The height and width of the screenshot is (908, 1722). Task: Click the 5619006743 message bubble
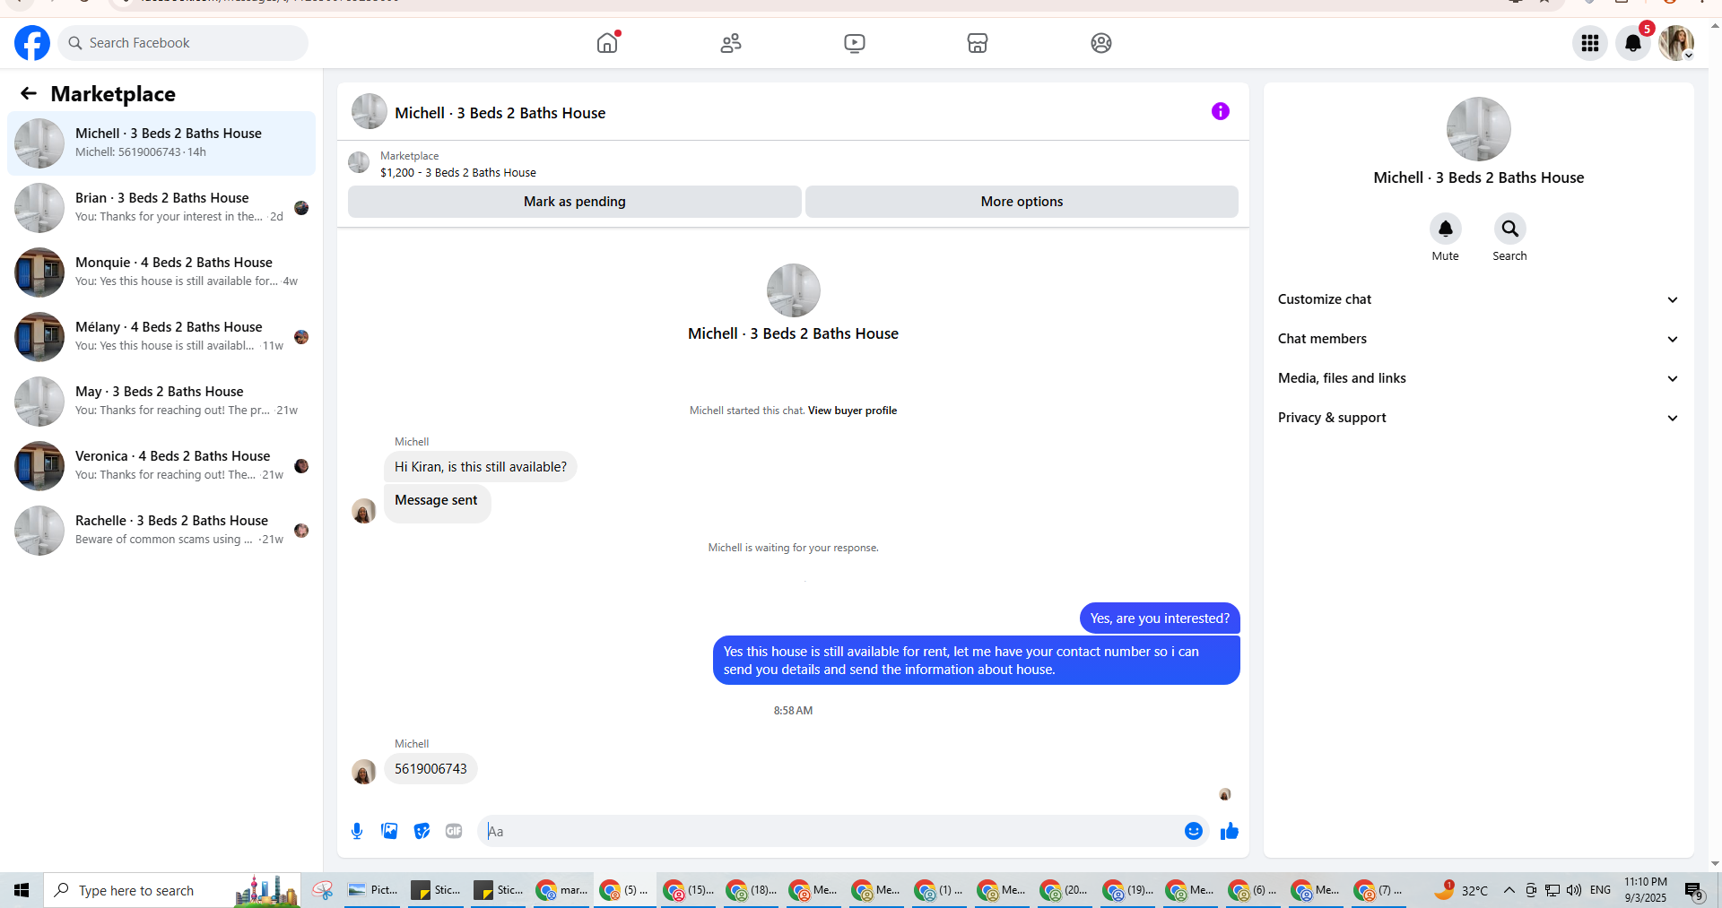tap(430, 769)
